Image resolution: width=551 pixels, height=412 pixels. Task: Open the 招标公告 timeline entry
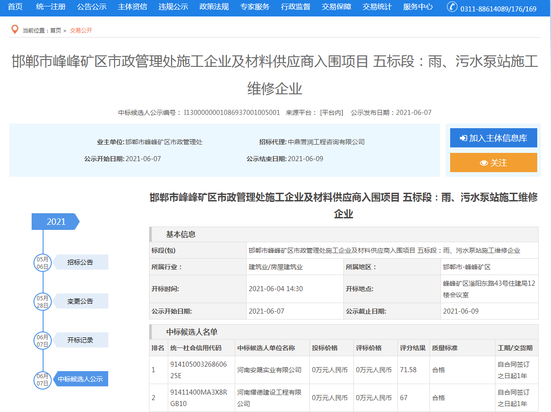tap(80, 262)
